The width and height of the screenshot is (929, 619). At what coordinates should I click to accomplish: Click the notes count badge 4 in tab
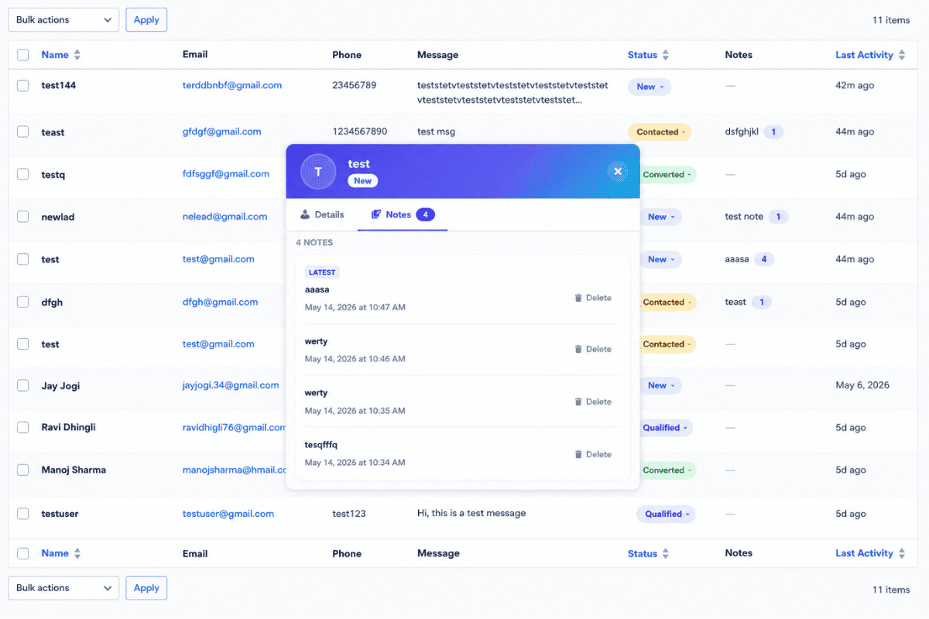[425, 214]
